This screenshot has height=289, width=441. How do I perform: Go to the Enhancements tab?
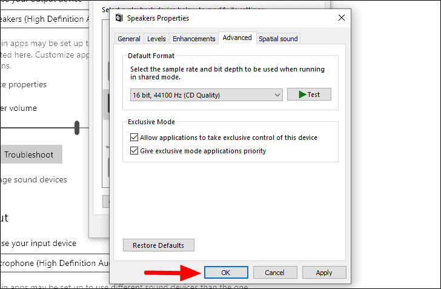194,39
